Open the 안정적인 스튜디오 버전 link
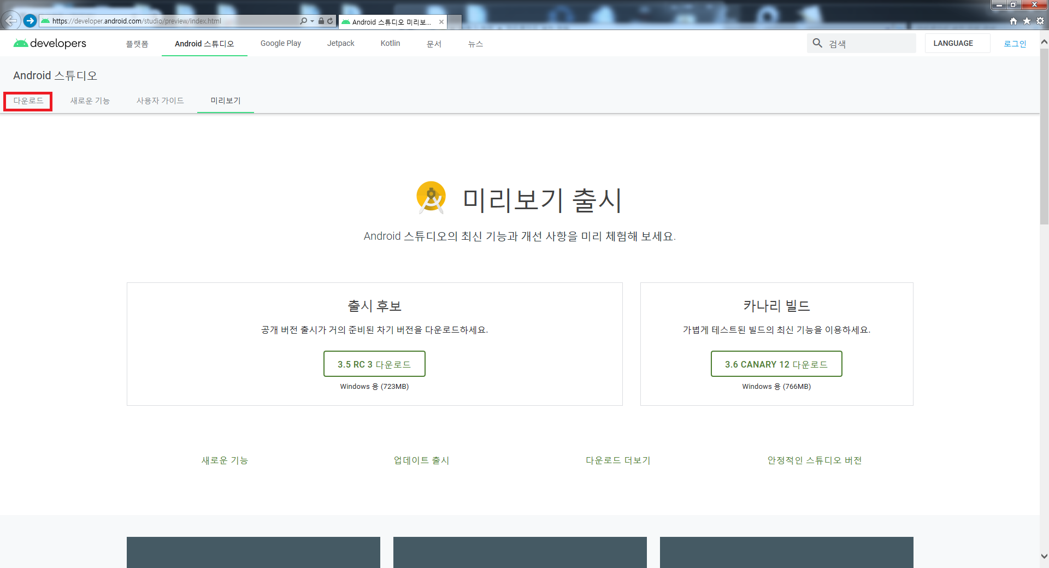 click(815, 460)
